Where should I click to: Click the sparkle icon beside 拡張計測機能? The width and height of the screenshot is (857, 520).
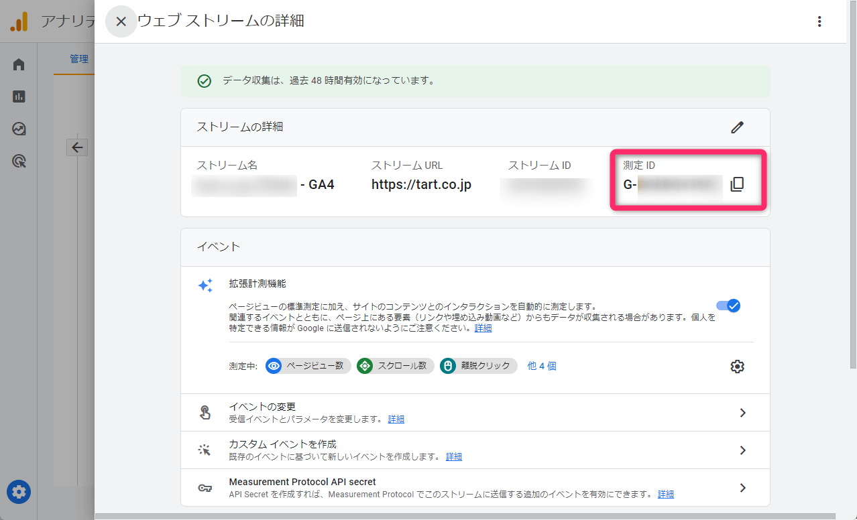(206, 285)
